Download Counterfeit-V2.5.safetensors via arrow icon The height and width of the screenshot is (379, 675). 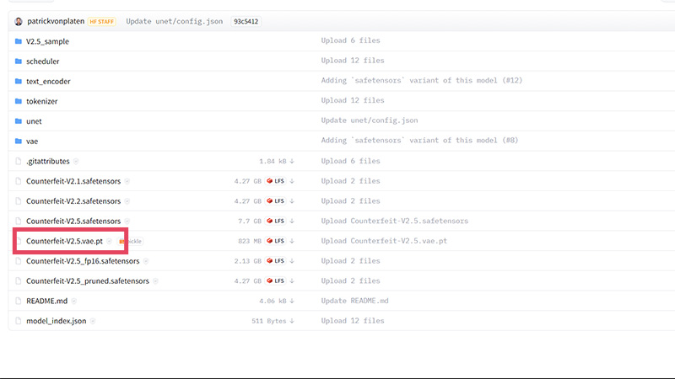(x=292, y=221)
